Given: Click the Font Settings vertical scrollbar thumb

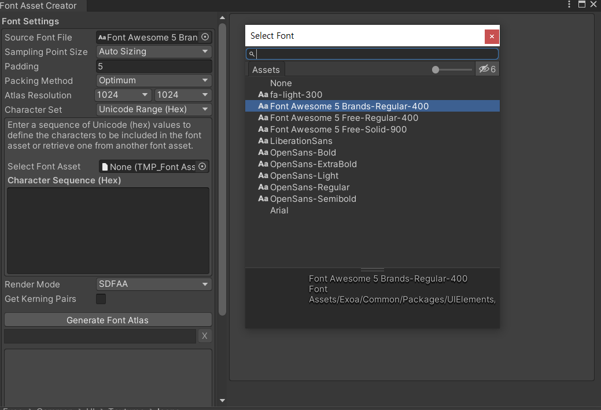Looking at the screenshot, I should coord(222,169).
